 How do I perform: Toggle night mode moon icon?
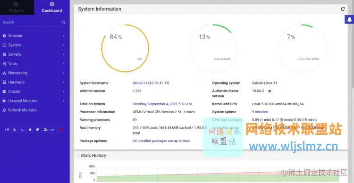tap(15, 130)
